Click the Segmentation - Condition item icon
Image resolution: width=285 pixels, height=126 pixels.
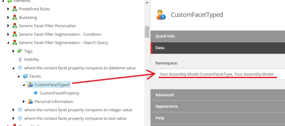14,34
